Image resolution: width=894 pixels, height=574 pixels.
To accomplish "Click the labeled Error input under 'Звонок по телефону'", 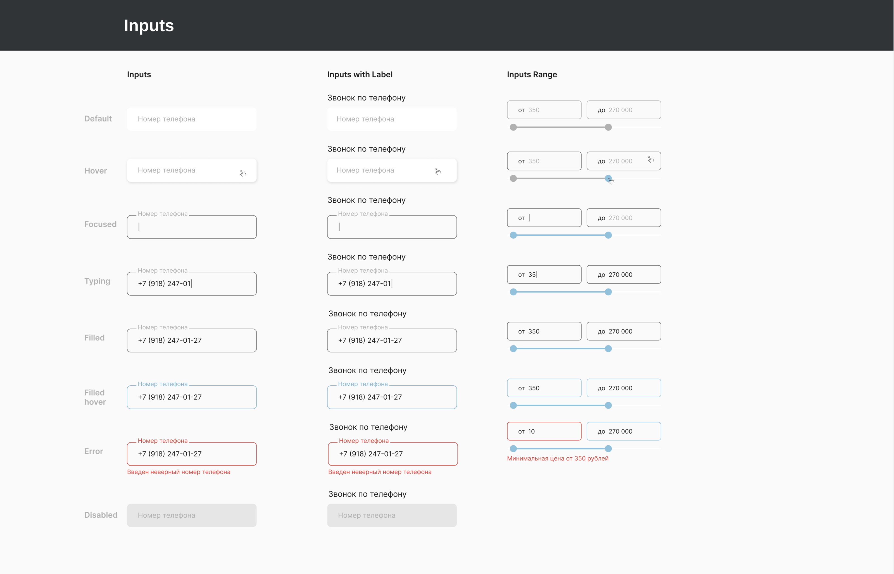I will 393,454.
